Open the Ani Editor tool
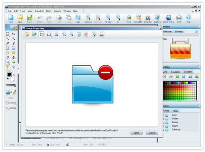This screenshot has width=205, height=152. click(x=138, y=18)
